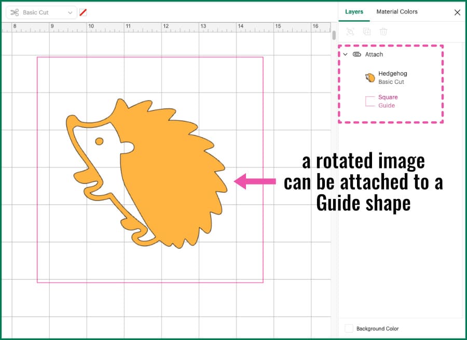The height and width of the screenshot is (340, 467).
Task: Close the Layers panel
Action: click(457, 12)
